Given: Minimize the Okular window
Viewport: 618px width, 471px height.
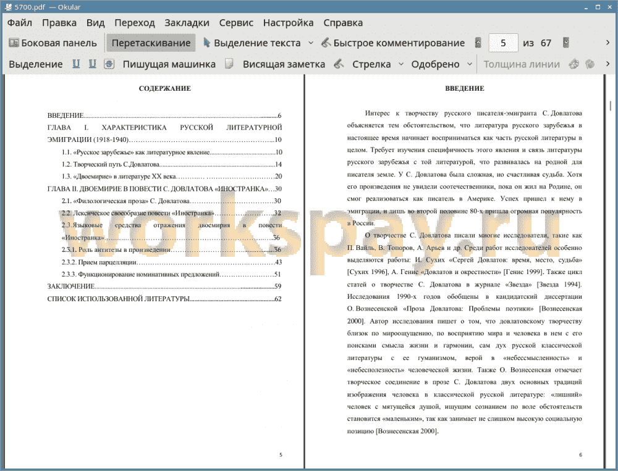Looking at the screenshot, I should [x=586, y=7].
